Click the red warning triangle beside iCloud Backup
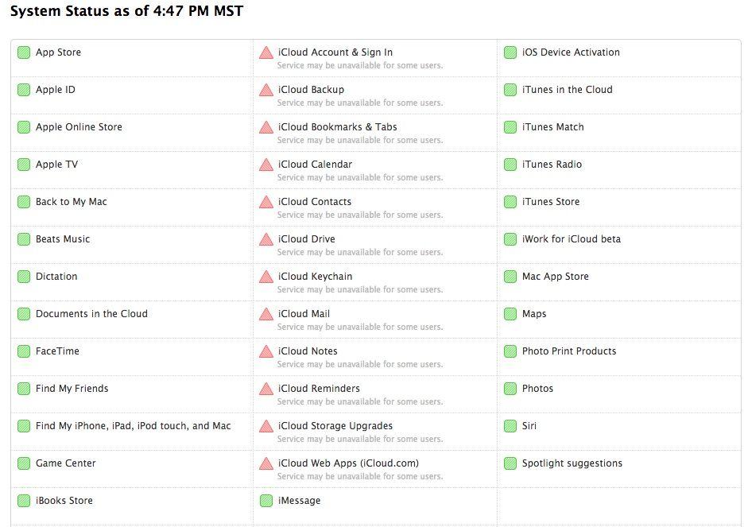The image size is (748, 527). coord(266,91)
